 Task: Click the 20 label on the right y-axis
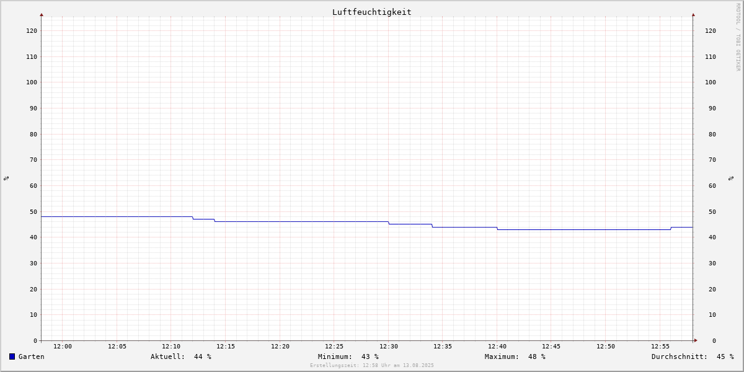coord(712,289)
